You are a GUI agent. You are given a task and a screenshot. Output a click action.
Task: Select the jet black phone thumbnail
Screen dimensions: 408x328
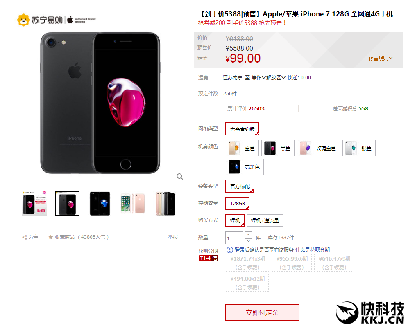tap(100, 204)
